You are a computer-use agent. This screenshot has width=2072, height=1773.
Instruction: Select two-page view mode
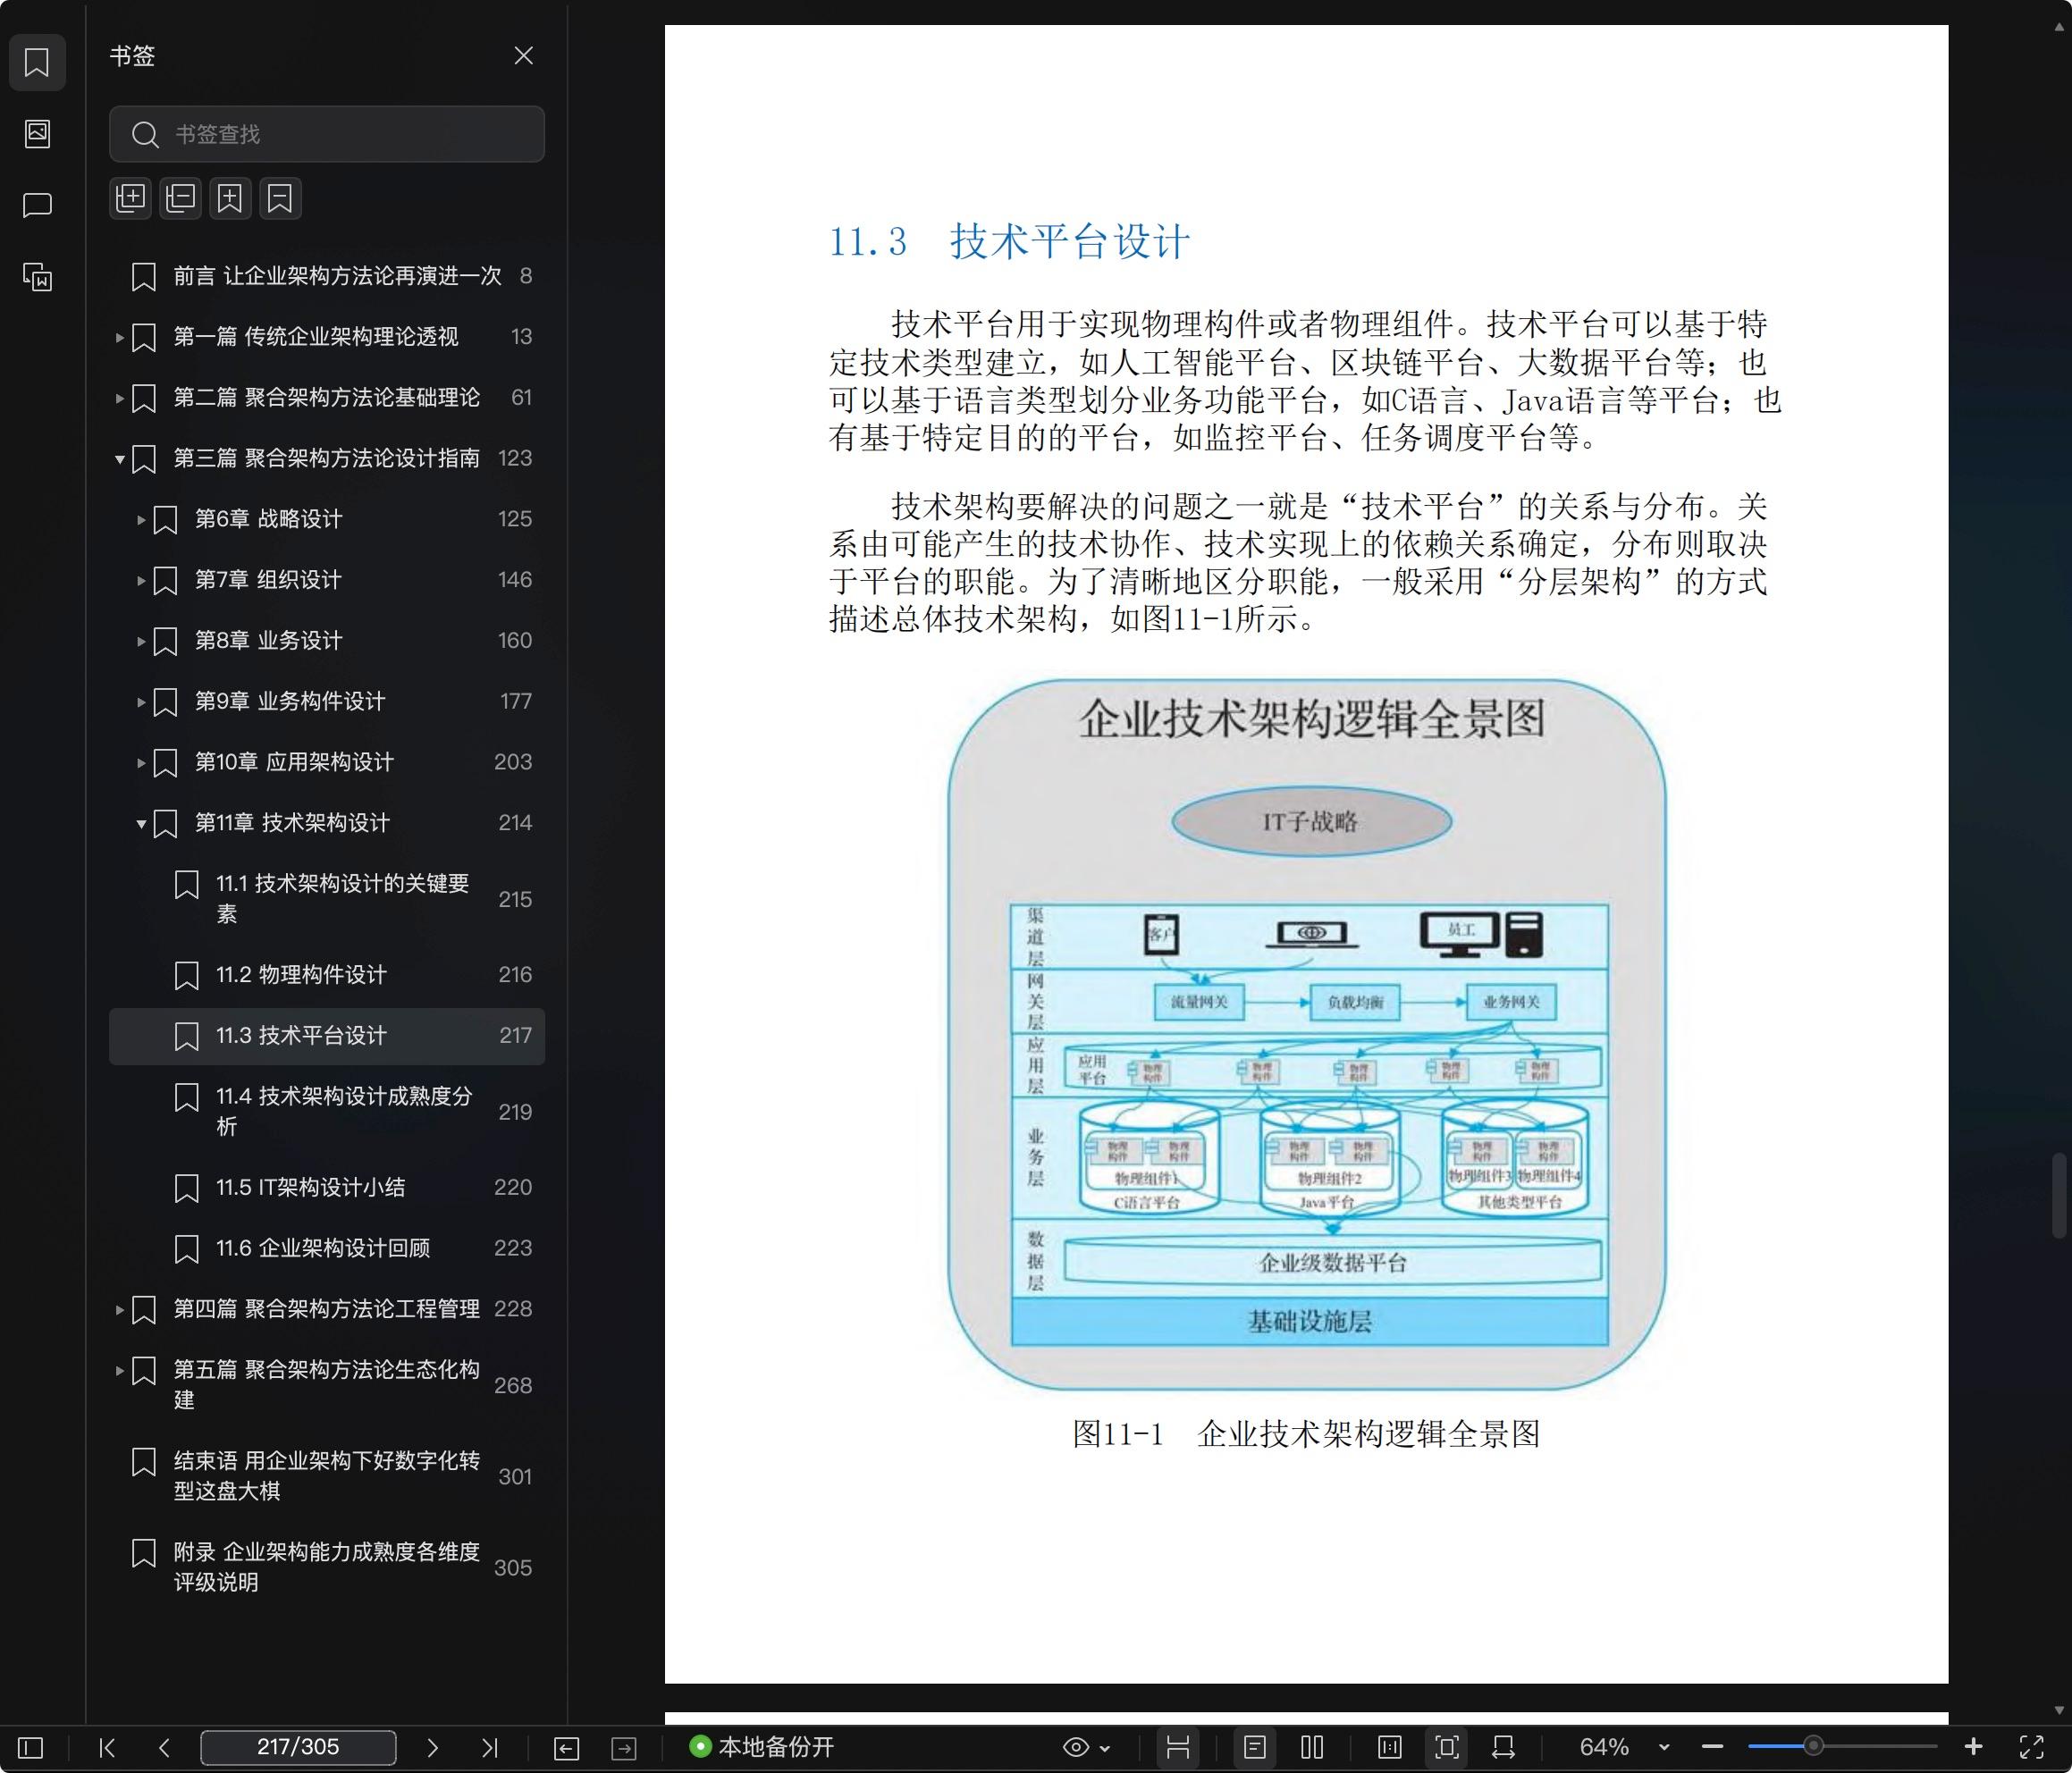(x=1312, y=1748)
